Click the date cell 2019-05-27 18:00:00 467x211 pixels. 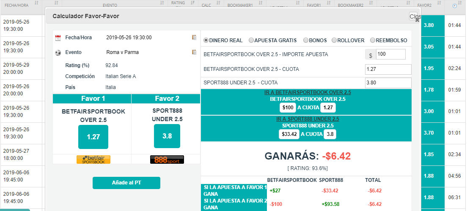(x=22, y=154)
